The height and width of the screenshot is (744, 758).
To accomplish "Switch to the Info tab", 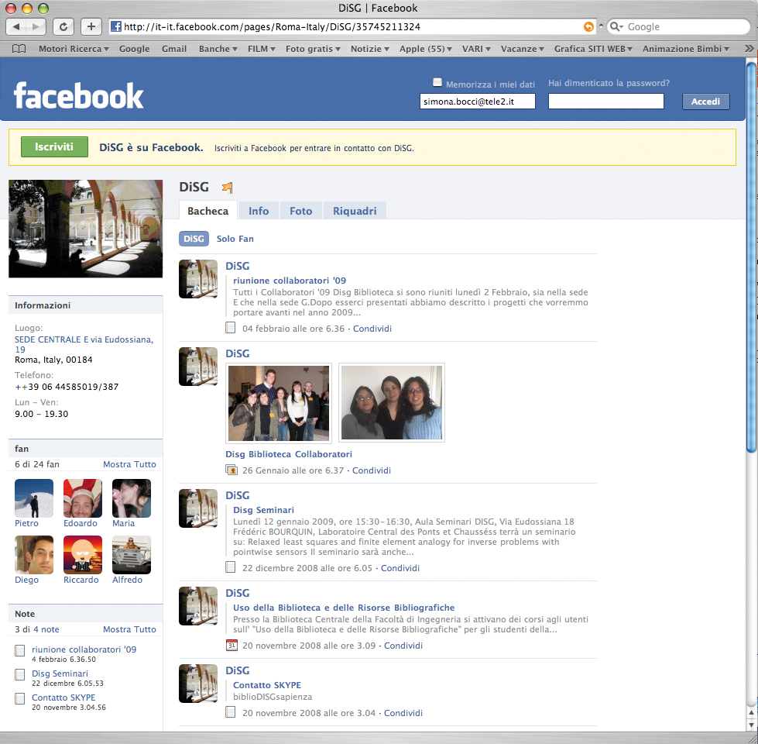I will 259,211.
